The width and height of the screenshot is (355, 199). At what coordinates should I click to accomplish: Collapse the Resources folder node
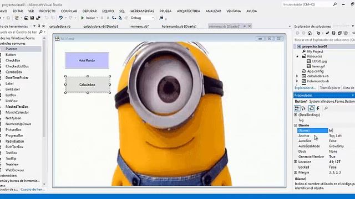point(297,56)
